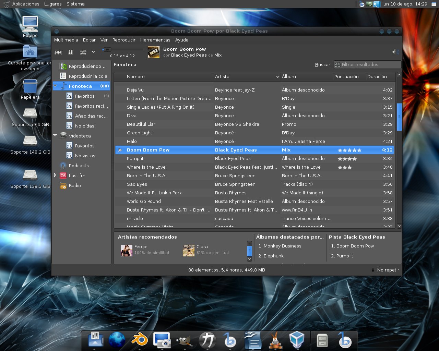The image size is (439, 351).
Task: Open the Editar menu
Action: [x=89, y=40]
